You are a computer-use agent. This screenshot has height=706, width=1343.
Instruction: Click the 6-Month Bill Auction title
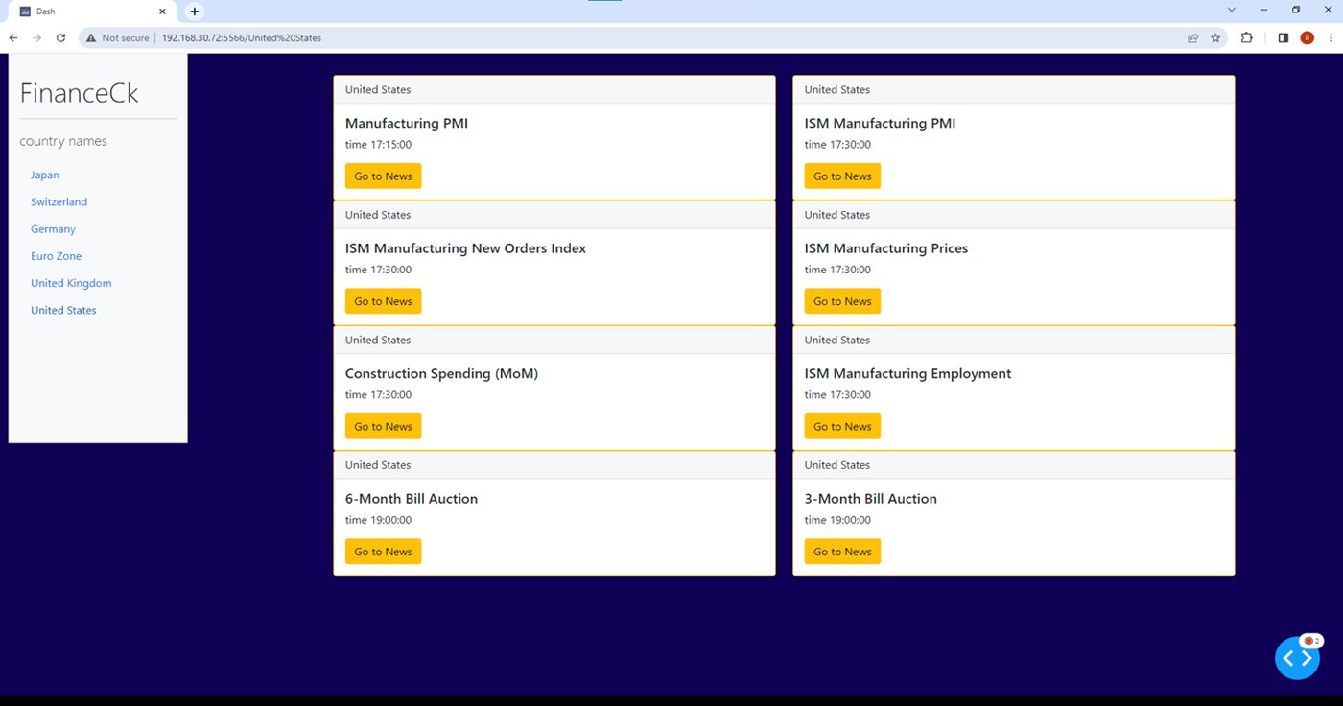click(412, 499)
